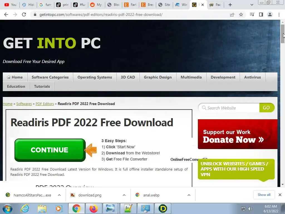Click the GET INTO PC logo
Screen dimensions: 285x214
pyautogui.click(x=52, y=43)
